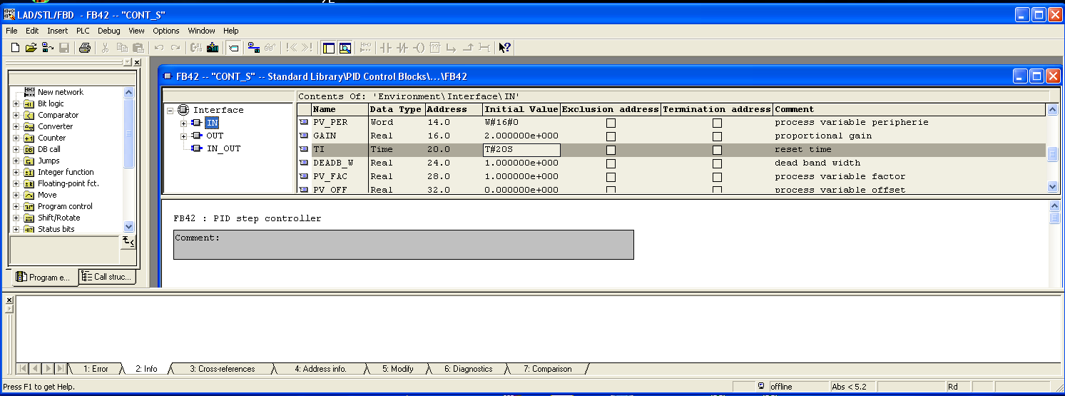Screen dimensions: 1065x396
Task: Open the Debug menu
Action: point(109,31)
